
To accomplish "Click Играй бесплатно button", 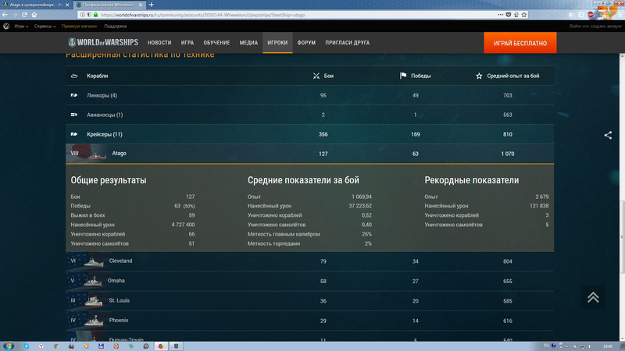I will [520, 43].
